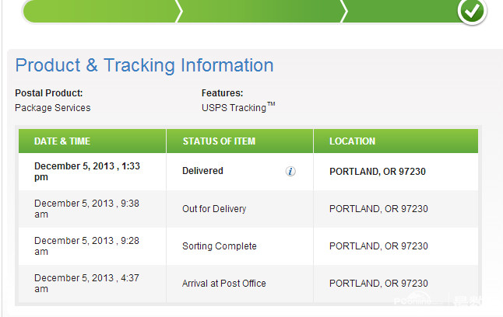Click the Sorting Complete status

[x=220, y=246]
